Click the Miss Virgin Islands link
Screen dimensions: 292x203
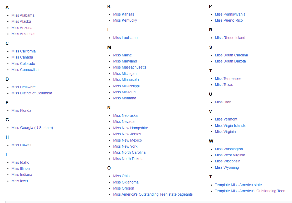point(230,125)
